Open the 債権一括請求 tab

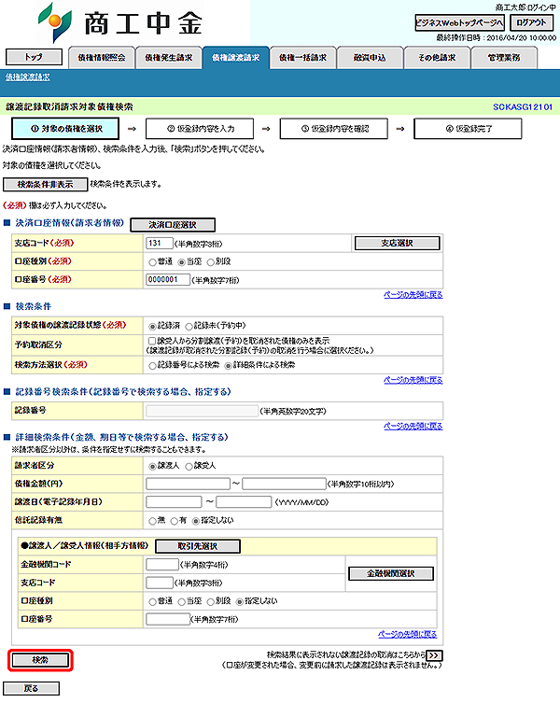pyautogui.click(x=303, y=58)
